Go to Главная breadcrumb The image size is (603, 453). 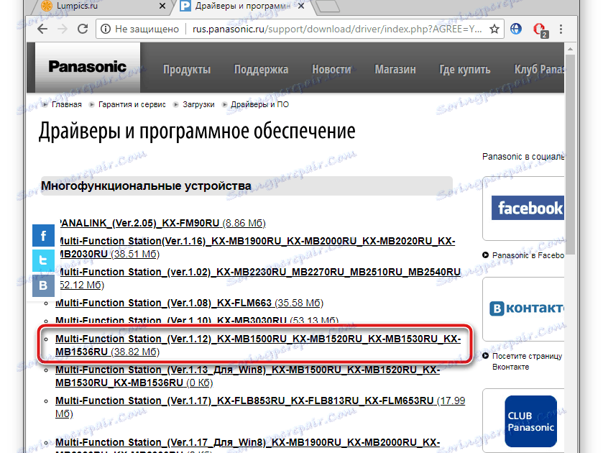[67, 105]
